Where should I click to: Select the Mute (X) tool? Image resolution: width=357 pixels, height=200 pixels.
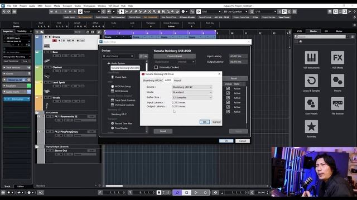coord(149,12)
